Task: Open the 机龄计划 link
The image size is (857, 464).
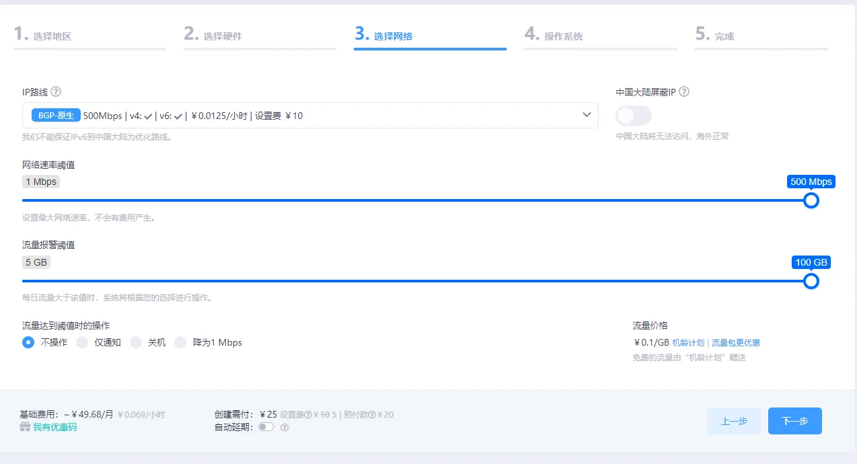Action: 688,343
